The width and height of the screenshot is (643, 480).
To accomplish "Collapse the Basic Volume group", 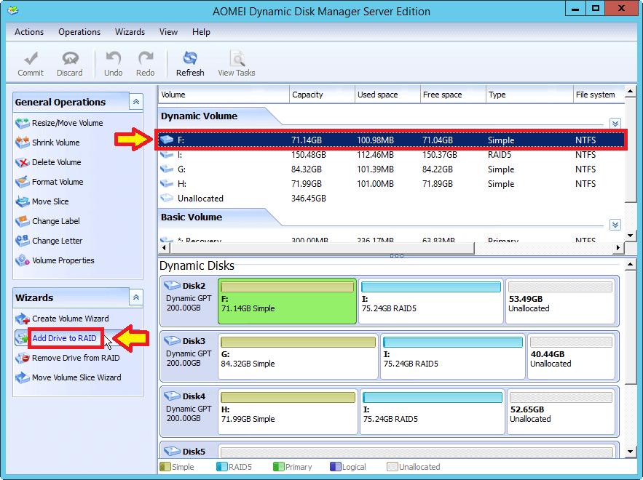I will [x=615, y=225].
